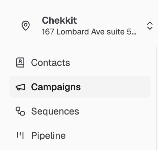The width and height of the screenshot is (158, 150).
Task: Click the Sequences connected-squares icon
Action: [20, 111]
